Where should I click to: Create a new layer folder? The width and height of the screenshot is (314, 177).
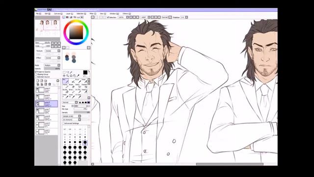point(46,81)
